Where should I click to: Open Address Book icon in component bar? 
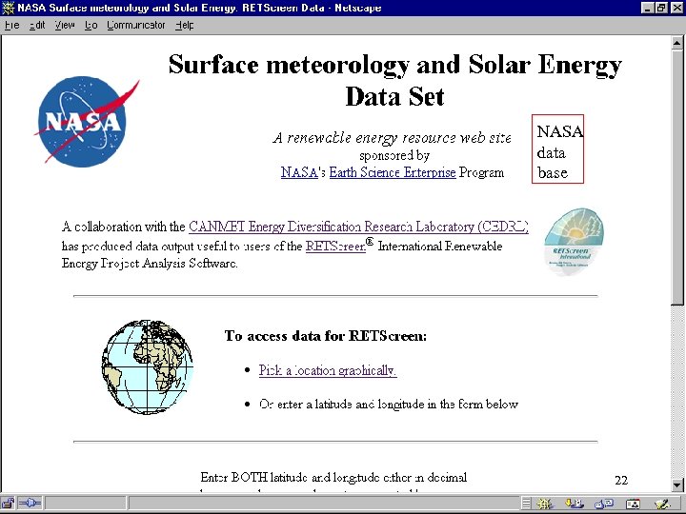pos(633,504)
